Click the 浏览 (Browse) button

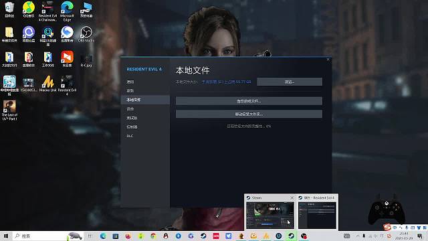[x=290, y=82]
